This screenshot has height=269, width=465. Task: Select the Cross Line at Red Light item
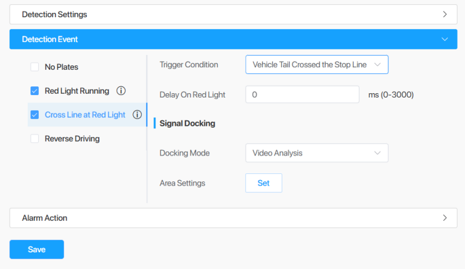[x=85, y=115]
